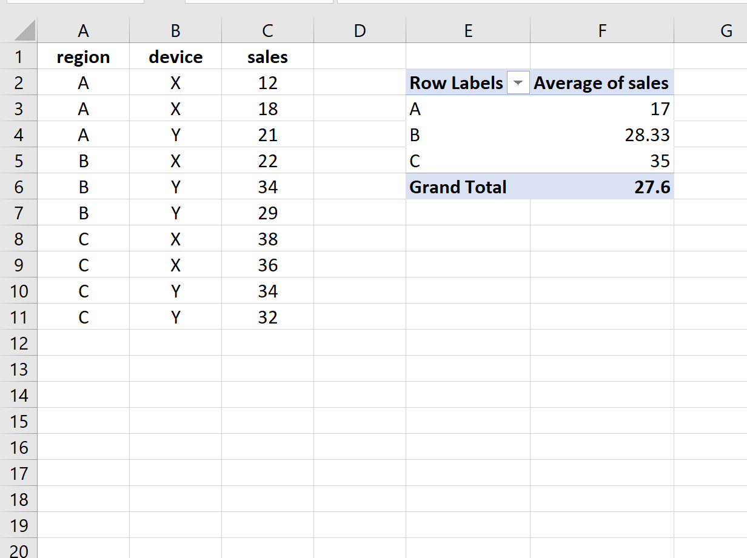The width and height of the screenshot is (747, 558).
Task: Select cell containing sales value 12
Action: (x=267, y=82)
